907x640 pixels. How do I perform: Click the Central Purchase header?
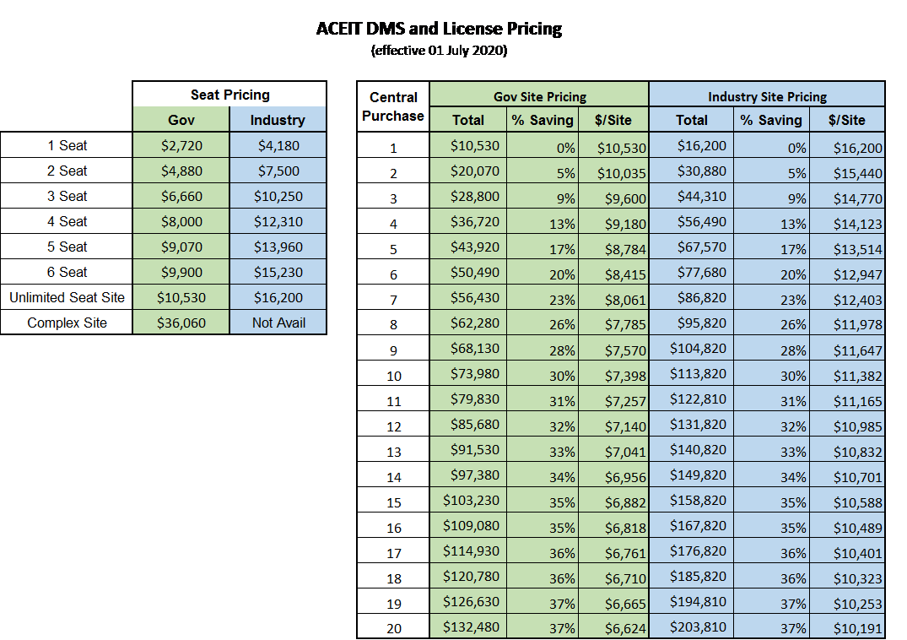(x=393, y=106)
